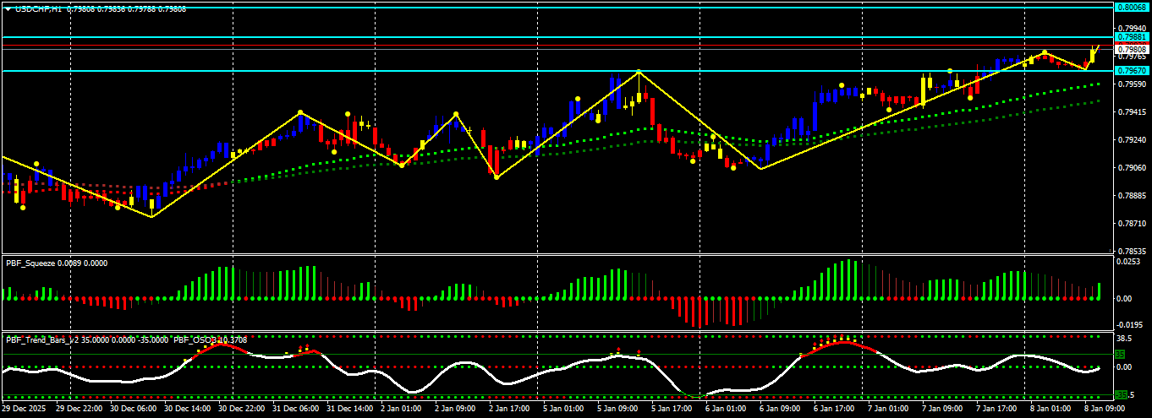The height and width of the screenshot is (418, 1152).
Task: Select the 0.80068 cyan price level label
Action: [1132, 7]
